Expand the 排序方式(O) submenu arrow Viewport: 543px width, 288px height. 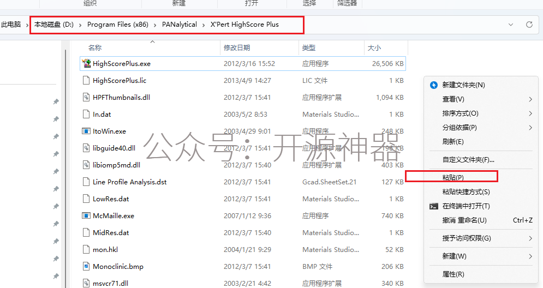[530, 113]
